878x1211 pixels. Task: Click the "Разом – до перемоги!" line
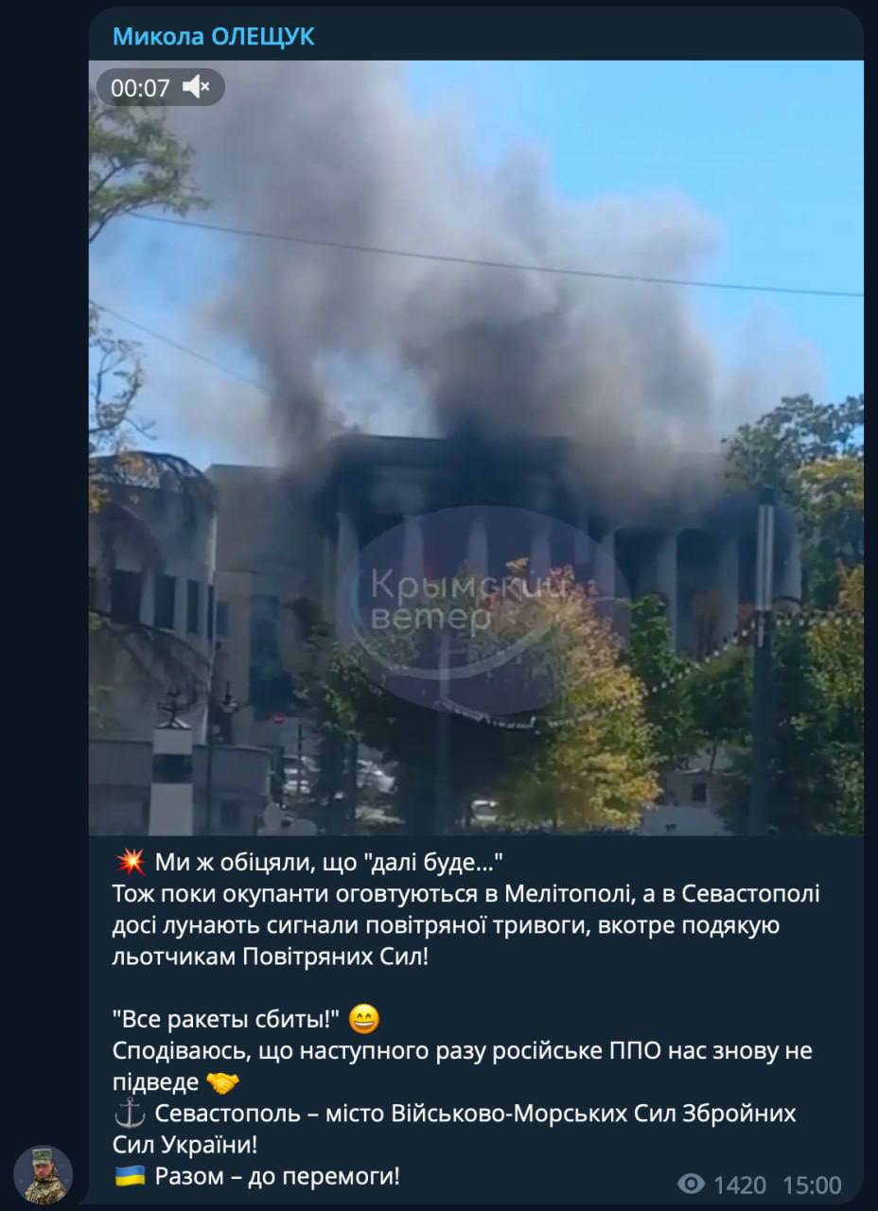(x=277, y=1177)
